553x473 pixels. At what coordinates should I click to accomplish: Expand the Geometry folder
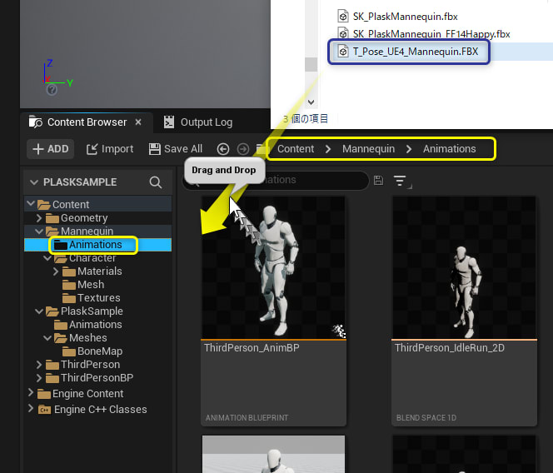(x=39, y=218)
